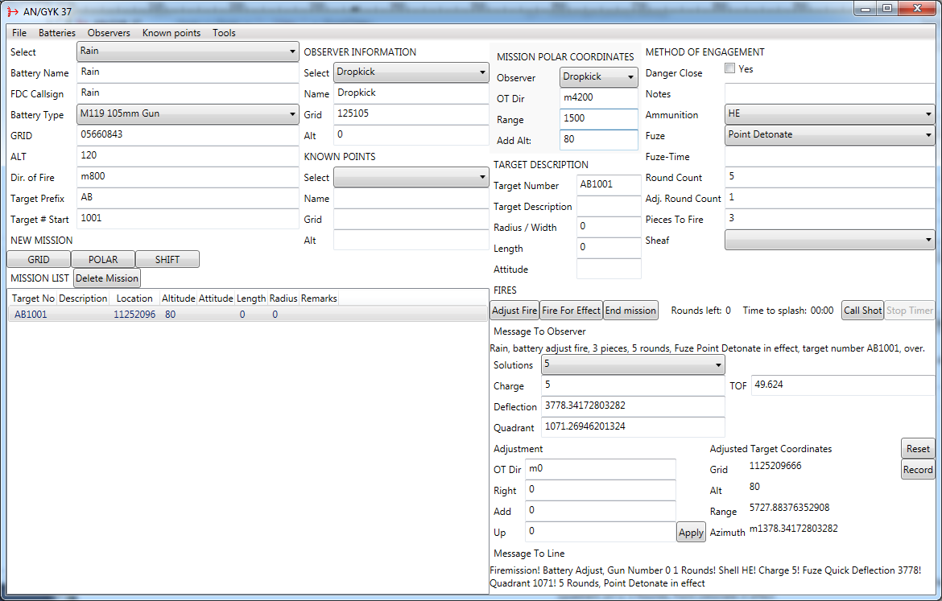Click the Round Count field

coord(829,177)
